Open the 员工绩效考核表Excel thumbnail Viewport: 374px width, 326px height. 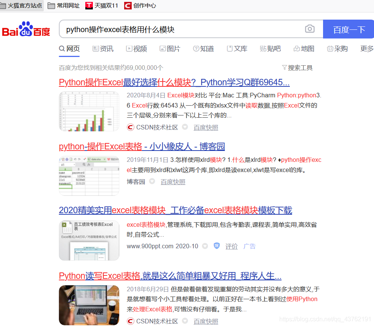[89, 240]
